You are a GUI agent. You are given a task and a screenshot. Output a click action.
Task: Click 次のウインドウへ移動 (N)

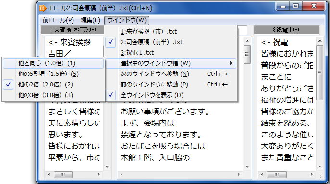(x=171, y=74)
